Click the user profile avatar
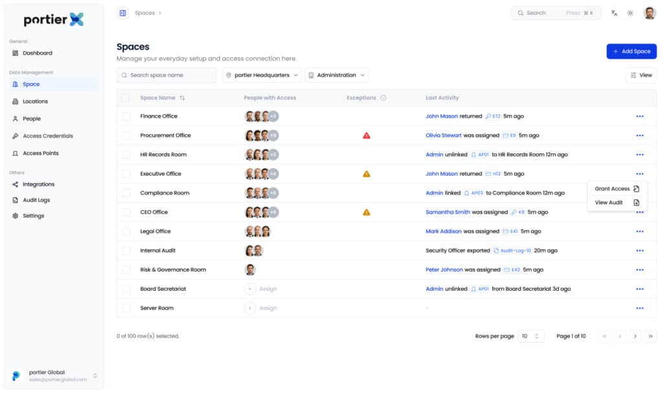The width and height of the screenshot is (663, 393). tap(649, 13)
